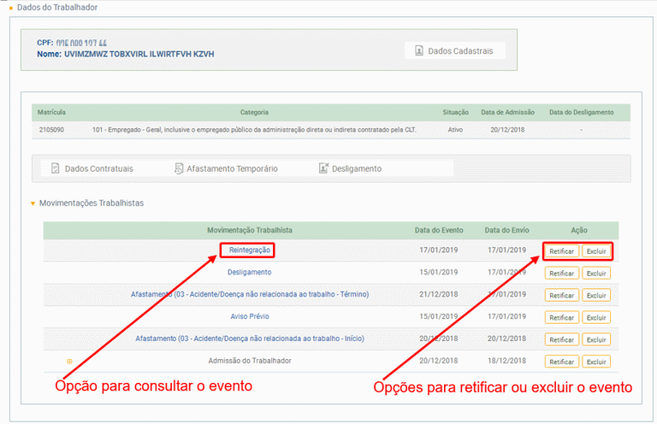Click envio date 18/12/2018 in Admissão row
The width and height of the screenshot is (657, 424).
pyautogui.click(x=506, y=361)
